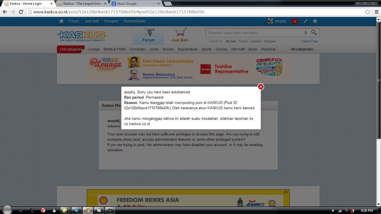Open the Jual Beli cart icon
This screenshot has height=214, width=381.
click(x=179, y=35)
